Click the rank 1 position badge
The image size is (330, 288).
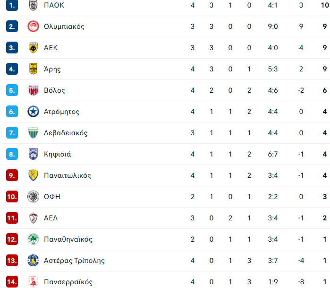click(12, 5)
